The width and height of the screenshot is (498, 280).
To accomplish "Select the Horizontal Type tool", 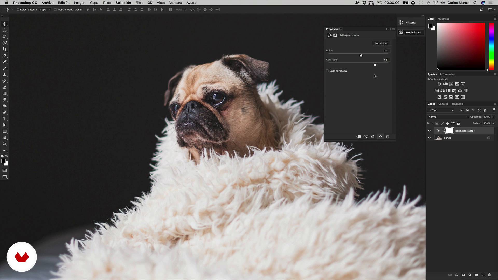I will tap(5, 119).
